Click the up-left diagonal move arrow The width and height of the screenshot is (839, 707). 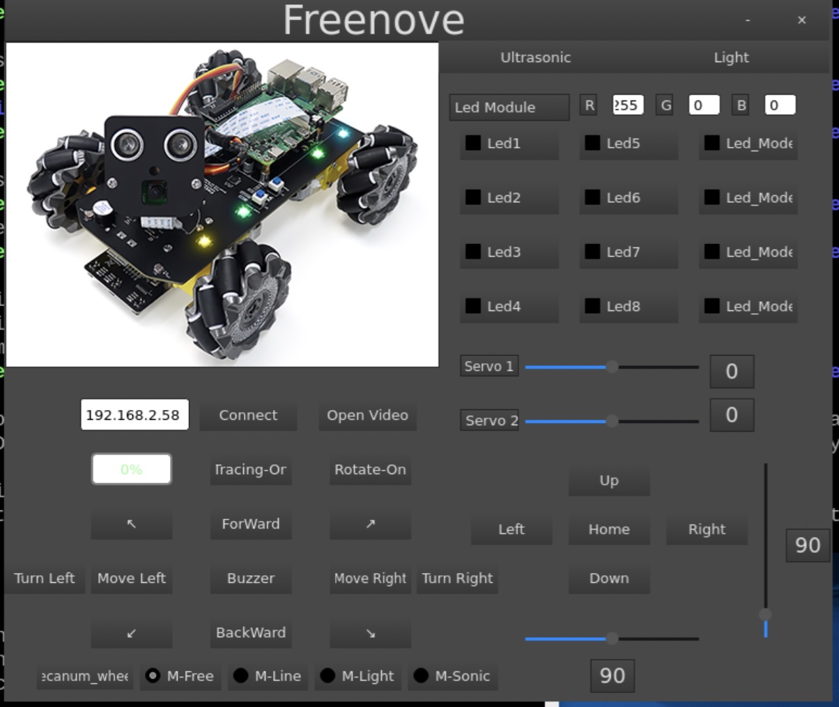[x=131, y=524]
